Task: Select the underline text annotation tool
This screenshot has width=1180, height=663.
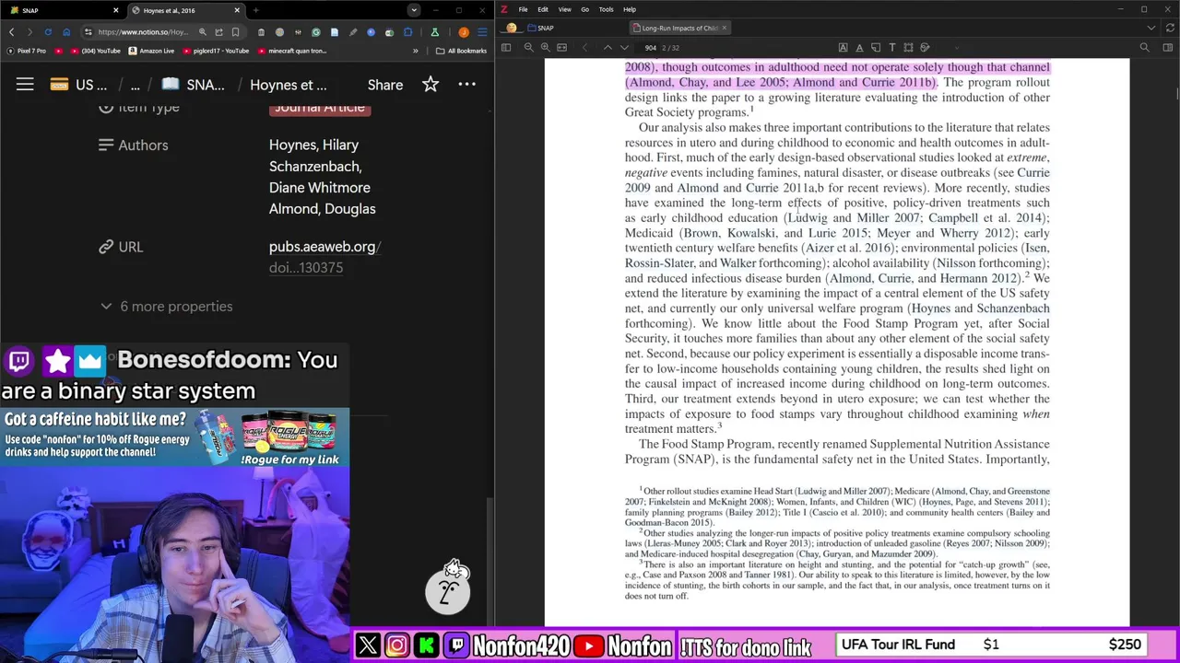Action: (859, 47)
